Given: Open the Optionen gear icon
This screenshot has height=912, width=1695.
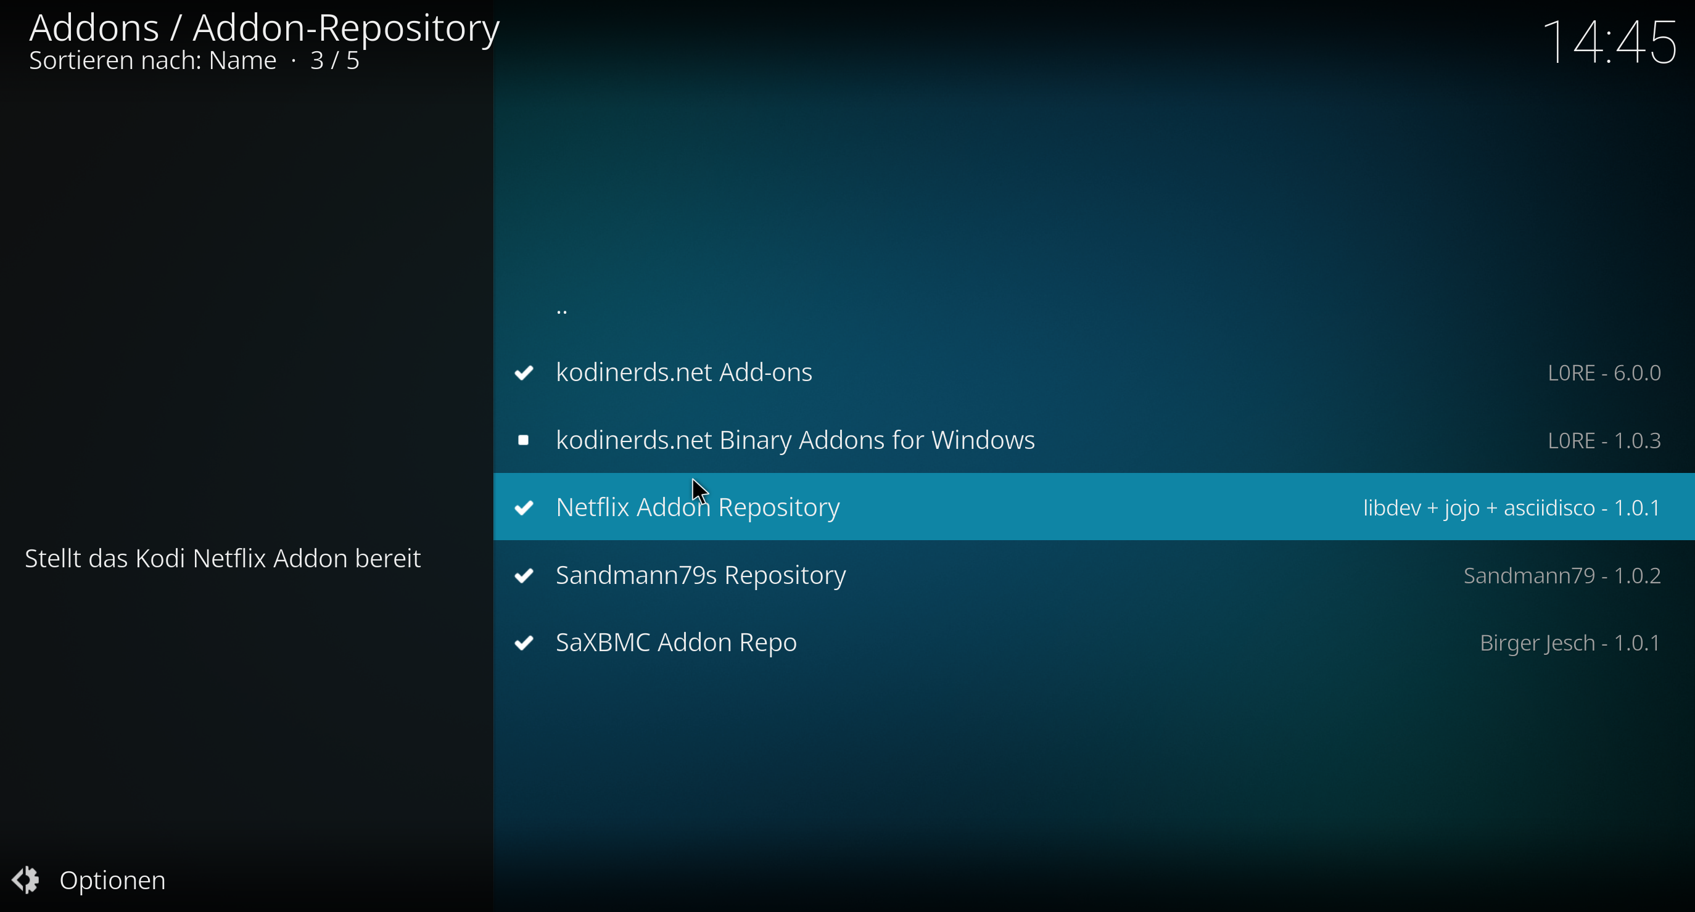Looking at the screenshot, I should point(27,880).
